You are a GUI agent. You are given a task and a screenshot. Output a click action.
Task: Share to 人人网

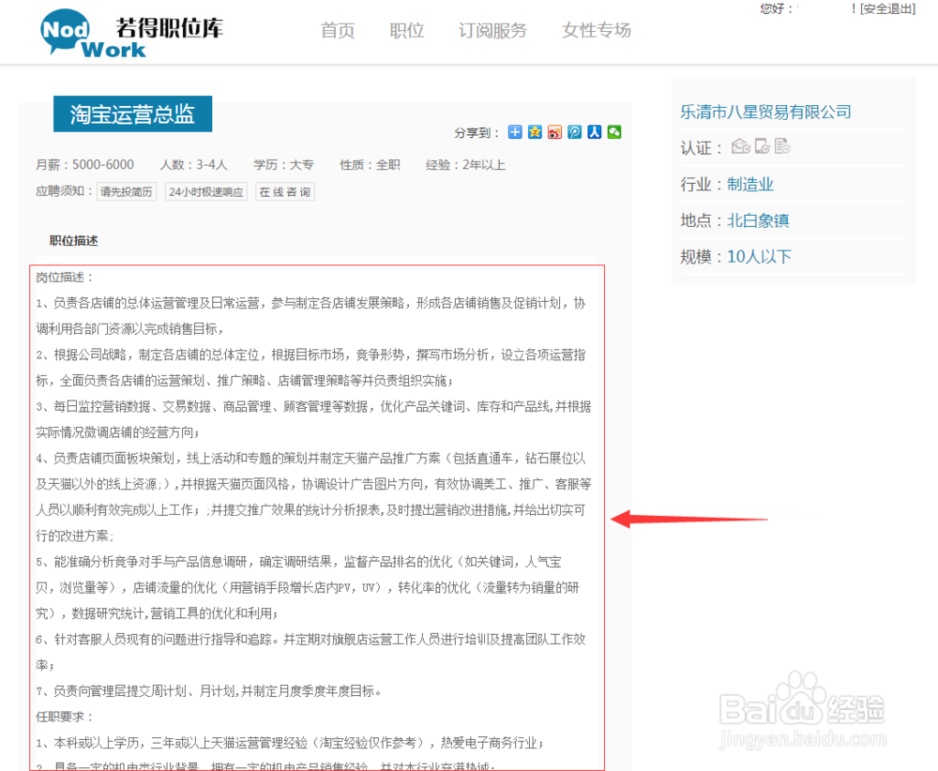click(594, 132)
